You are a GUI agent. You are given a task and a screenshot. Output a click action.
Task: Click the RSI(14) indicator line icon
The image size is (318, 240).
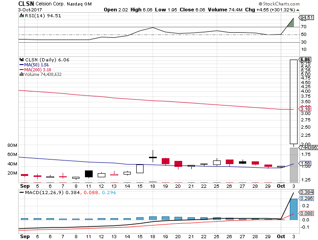tap(21, 15)
